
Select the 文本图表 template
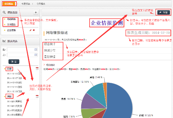click(x=11, y=24)
